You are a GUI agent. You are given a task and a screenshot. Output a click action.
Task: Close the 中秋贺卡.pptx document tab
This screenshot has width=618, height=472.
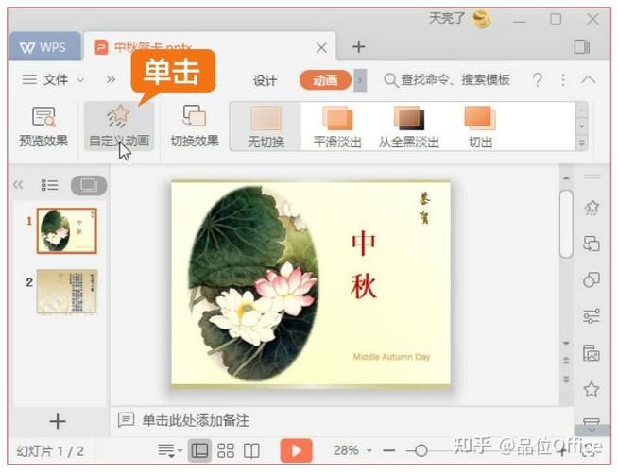pyautogui.click(x=321, y=48)
